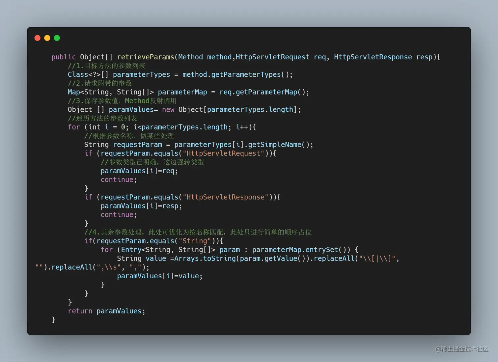Image resolution: width=498 pixels, height=362 pixels.
Task: Click the string "String" in equals
Action: coord(195,241)
